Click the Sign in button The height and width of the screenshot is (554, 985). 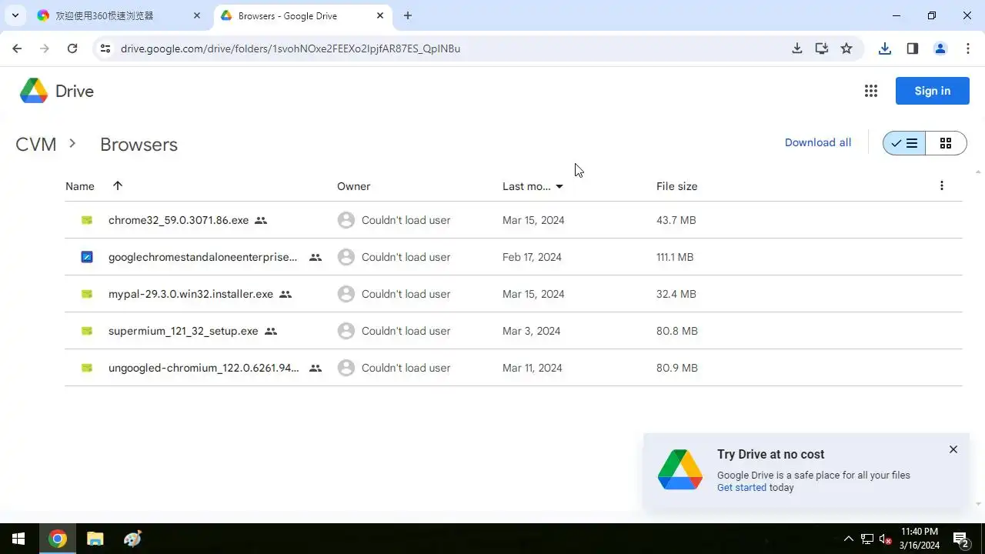tap(933, 91)
